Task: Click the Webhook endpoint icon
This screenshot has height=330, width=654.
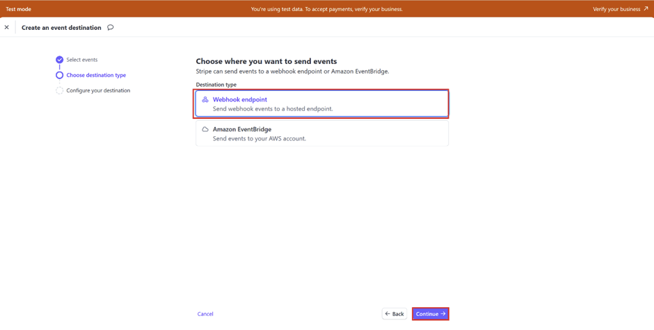Action: [205, 99]
